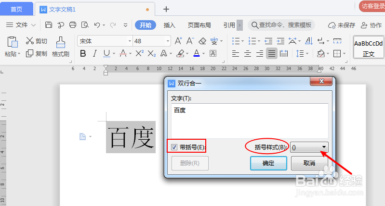
Task: Switch to 开始 ribbon tab
Action: pyautogui.click(x=146, y=25)
